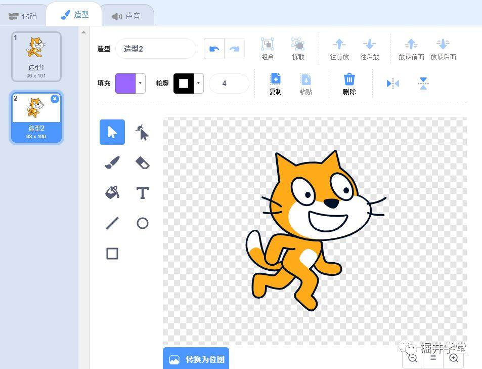Switch to the 代码 code tab
482x369 pixels.
[23, 16]
